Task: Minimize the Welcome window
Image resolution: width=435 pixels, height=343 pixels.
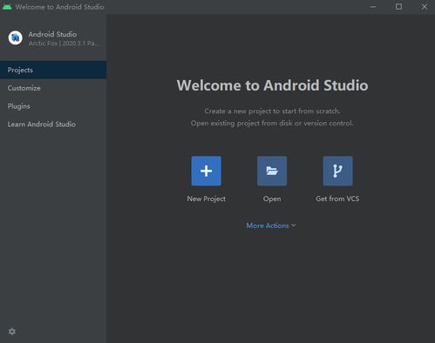Action: click(x=373, y=7)
